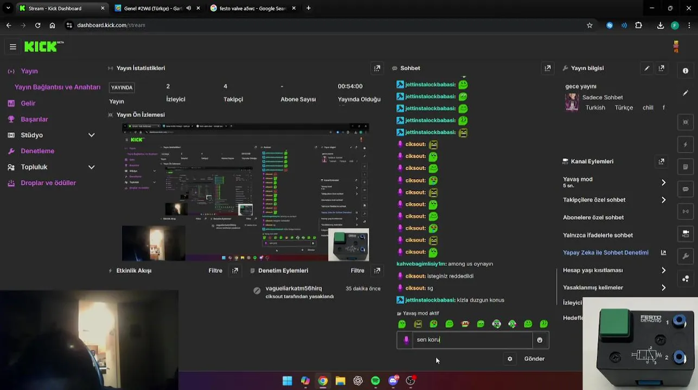Open Gelir in sidebar
698x390 pixels.
[28, 103]
